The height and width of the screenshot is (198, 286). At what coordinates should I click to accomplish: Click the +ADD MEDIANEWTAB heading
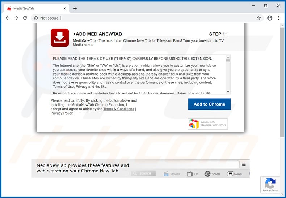tap(97, 34)
